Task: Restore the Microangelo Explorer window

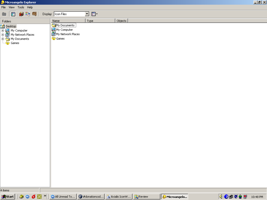Action: tap(259, 2)
